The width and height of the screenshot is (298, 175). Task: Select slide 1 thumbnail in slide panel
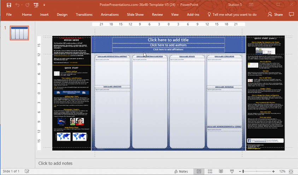coord(19,33)
